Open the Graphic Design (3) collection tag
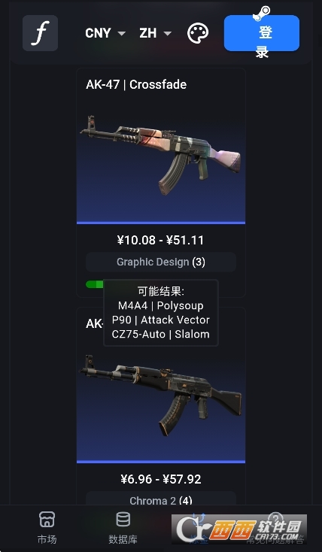 tap(161, 262)
